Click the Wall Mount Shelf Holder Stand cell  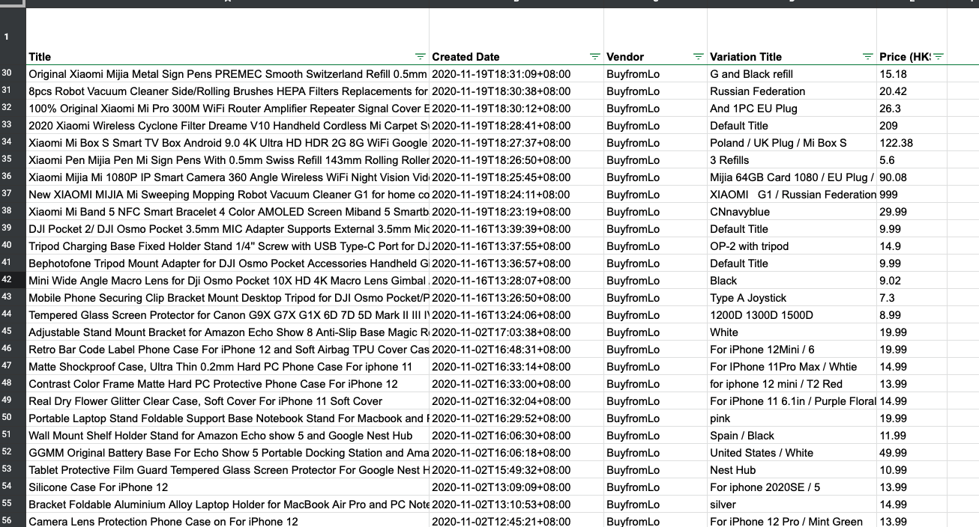(228, 436)
